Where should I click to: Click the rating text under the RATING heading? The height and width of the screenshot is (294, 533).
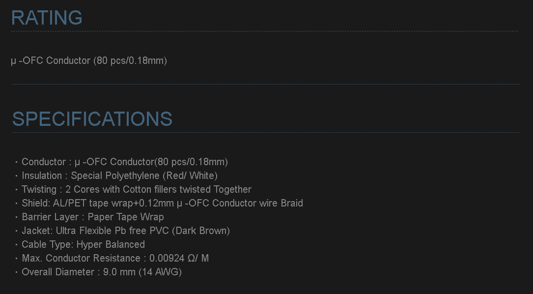(89, 61)
